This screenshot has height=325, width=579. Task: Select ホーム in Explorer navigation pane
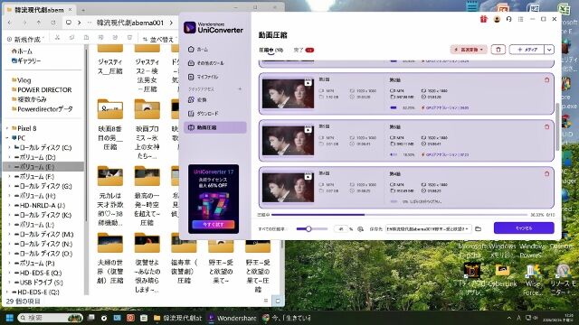coord(22,51)
